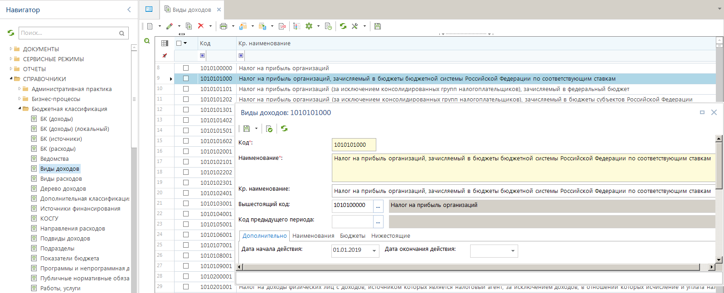Screen dimensions: 724x293
Task: Expand the Административная практика node
Action: pyautogui.click(x=19, y=89)
